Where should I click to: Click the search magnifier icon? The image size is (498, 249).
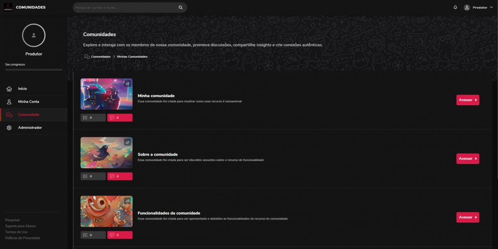coord(181,7)
